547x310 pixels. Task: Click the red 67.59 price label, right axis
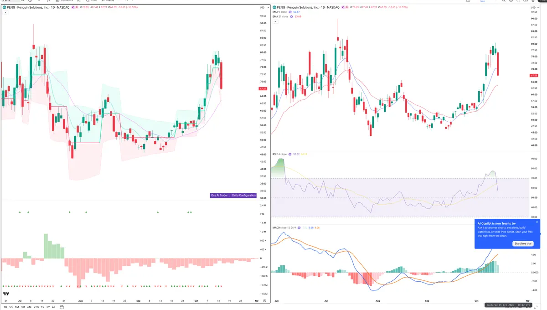(x=534, y=75)
